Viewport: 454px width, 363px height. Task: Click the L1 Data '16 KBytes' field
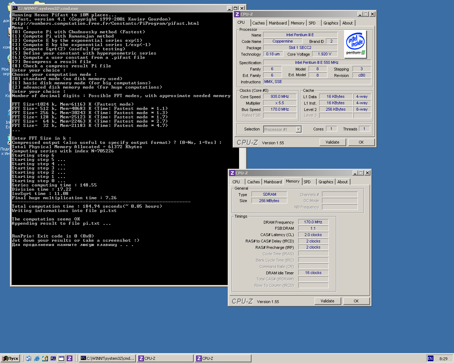pos(336,96)
